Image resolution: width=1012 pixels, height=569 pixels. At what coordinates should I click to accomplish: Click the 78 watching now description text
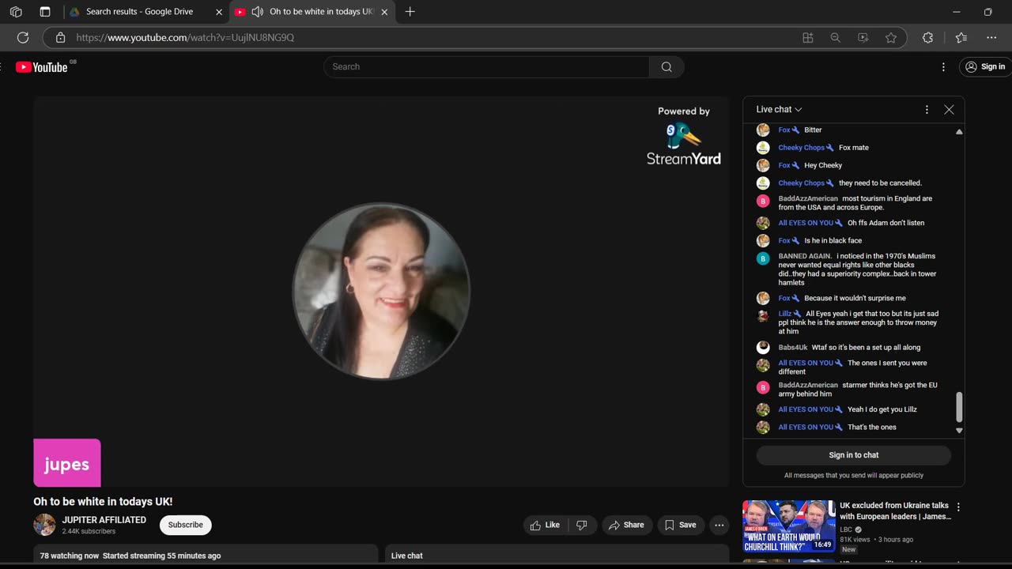pyautogui.click(x=130, y=556)
